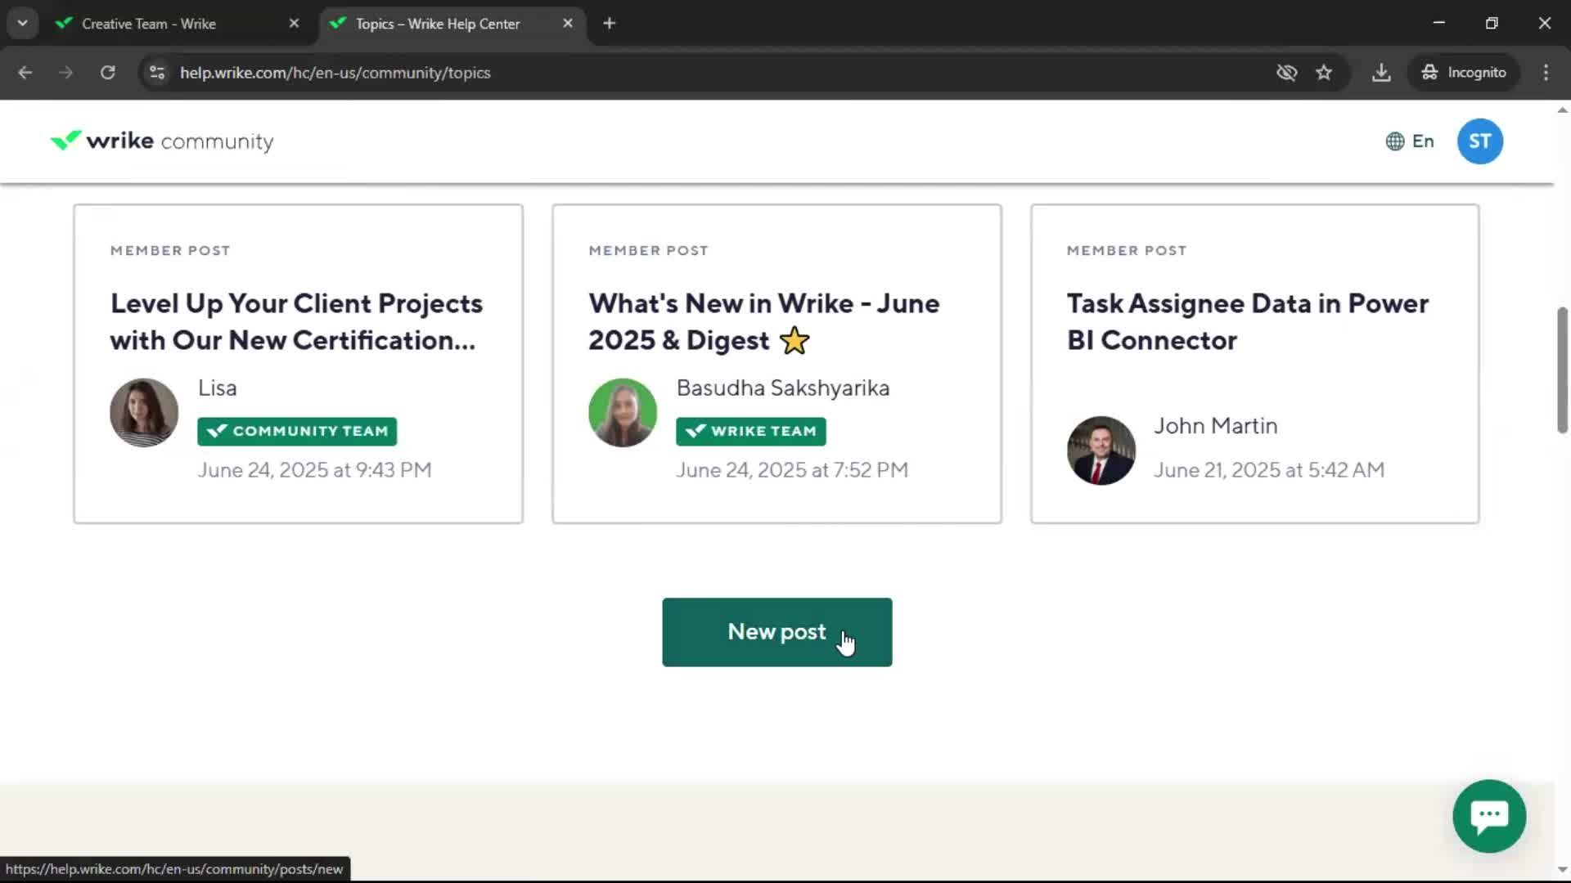Click the page vertical scrollbar thumb
Screen dimensions: 1571x883
1562,370
